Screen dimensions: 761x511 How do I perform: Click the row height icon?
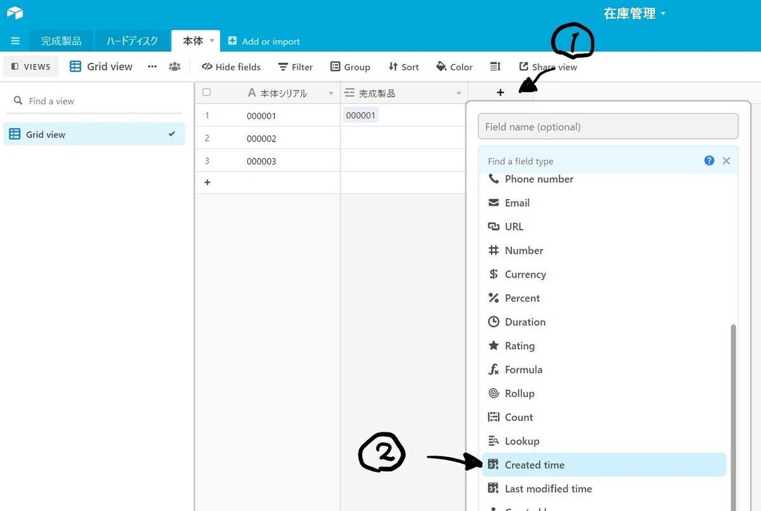point(496,67)
